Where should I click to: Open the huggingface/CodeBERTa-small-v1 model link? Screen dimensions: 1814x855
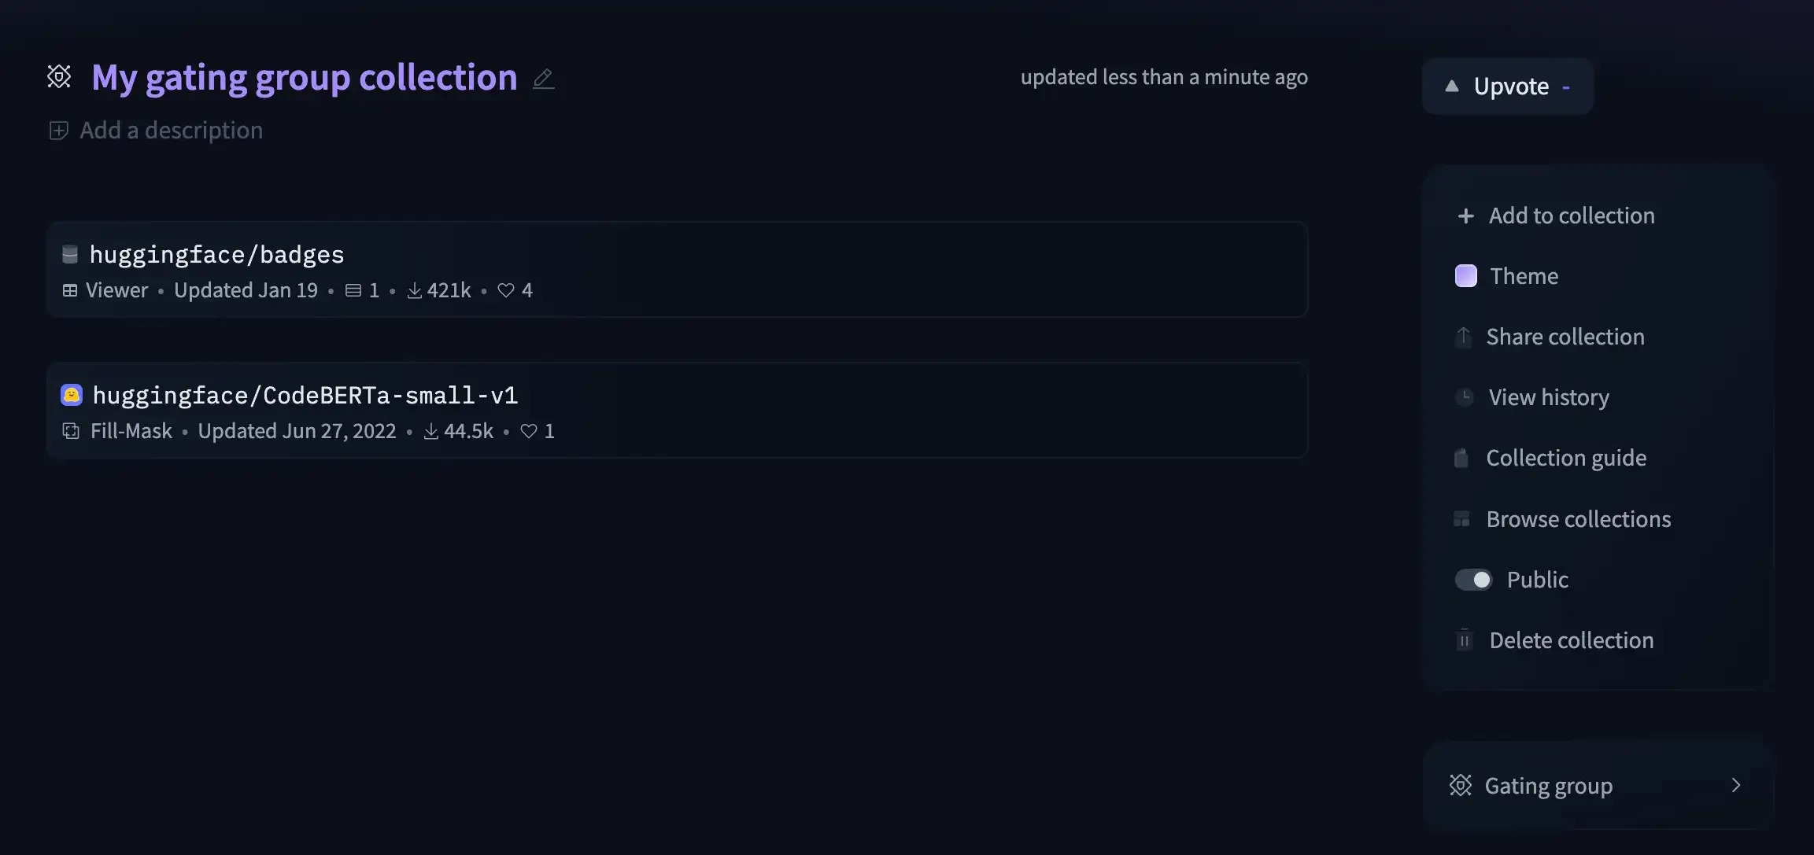[305, 395]
